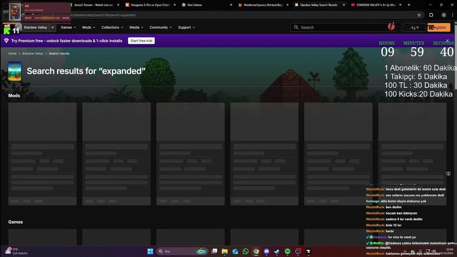Switch to Chrome in the taskbar
Viewport: 457px width, 257px height.
(256, 251)
